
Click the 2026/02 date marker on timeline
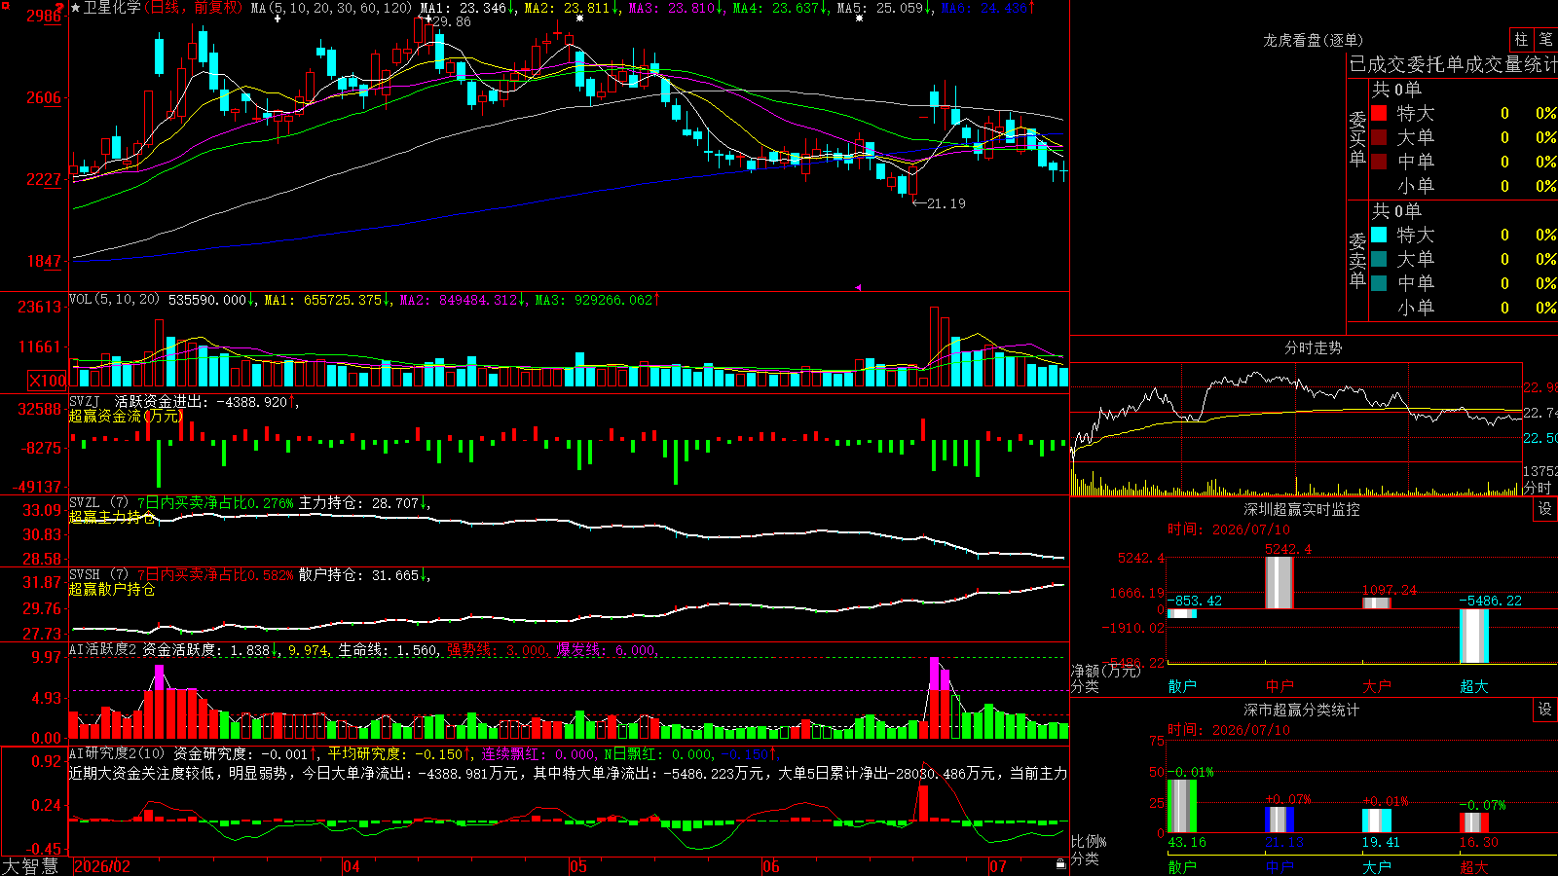pos(102,866)
